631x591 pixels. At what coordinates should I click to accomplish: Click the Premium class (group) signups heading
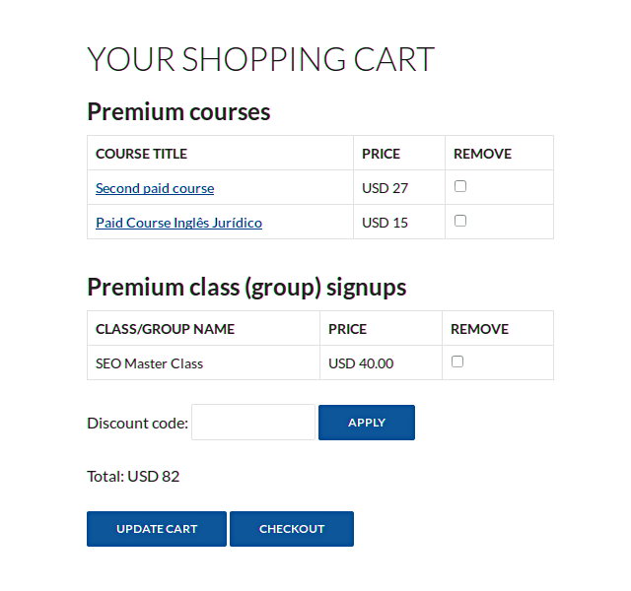(246, 288)
